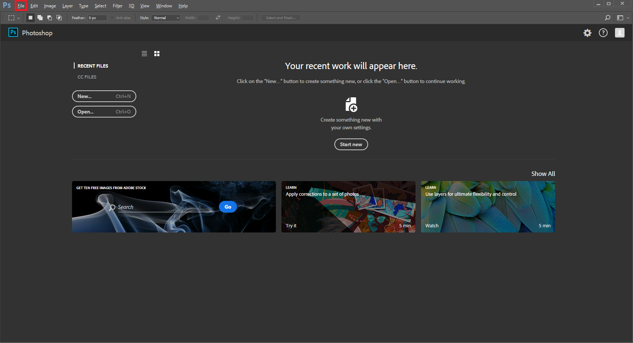Viewport: 633px width, 343px height.
Task: Click the new document icon with plus
Action: [351, 105]
